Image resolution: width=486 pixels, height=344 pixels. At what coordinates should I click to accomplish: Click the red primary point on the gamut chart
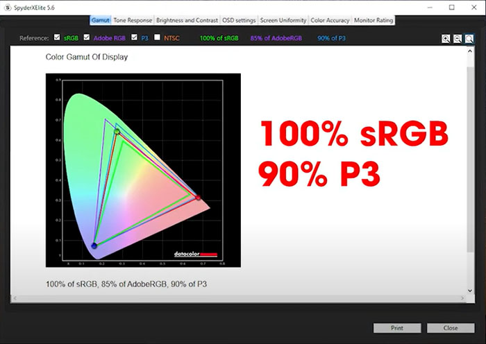[198, 197]
